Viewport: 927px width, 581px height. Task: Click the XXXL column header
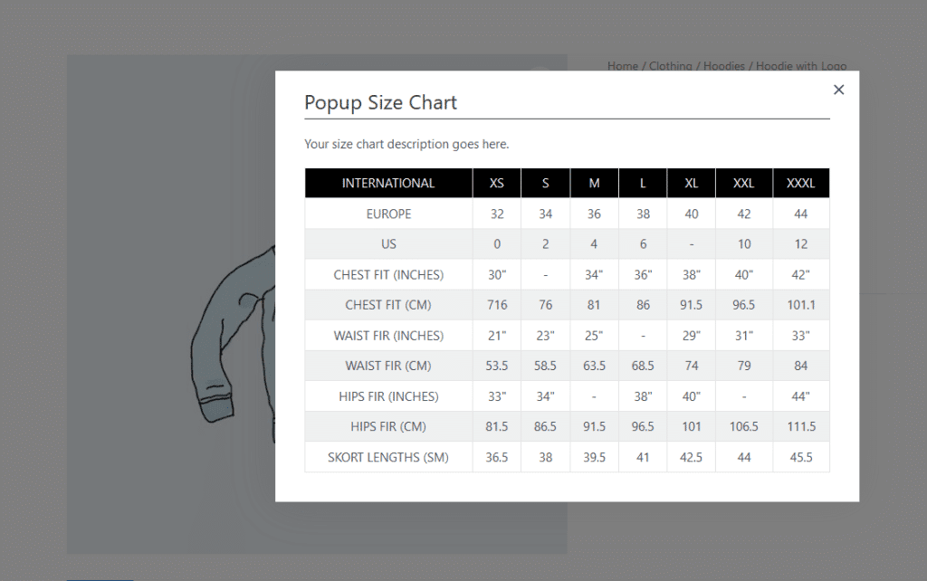click(x=800, y=183)
